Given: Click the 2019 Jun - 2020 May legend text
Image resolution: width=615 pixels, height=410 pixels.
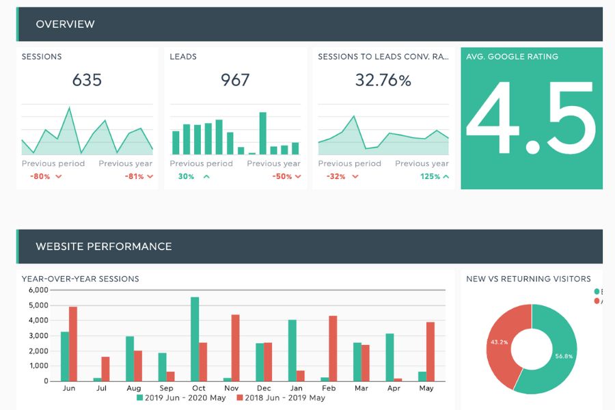Looking at the screenshot, I should [x=185, y=398].
